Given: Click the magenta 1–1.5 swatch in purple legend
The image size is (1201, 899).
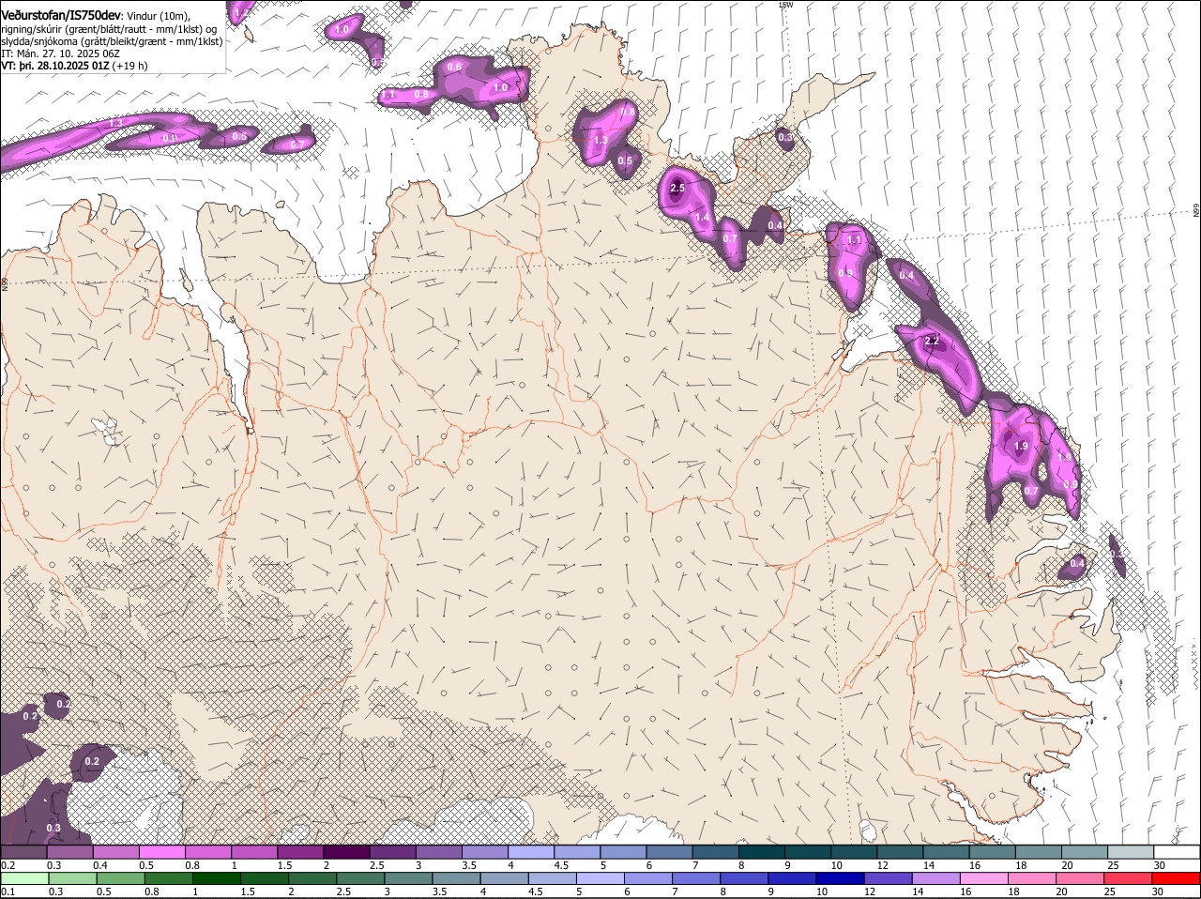Looking at the screenshot, I should point(254,851).
